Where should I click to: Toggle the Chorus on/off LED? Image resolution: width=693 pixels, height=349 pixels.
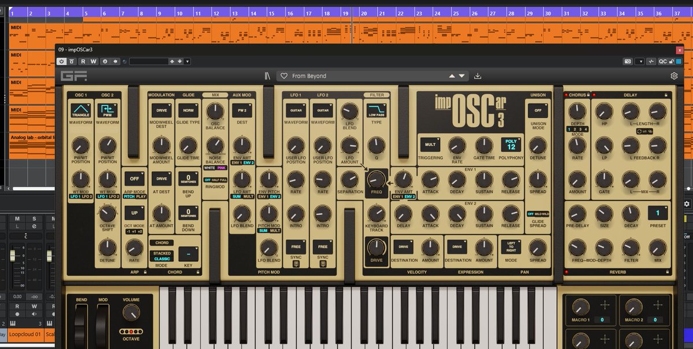coord(567,95)
